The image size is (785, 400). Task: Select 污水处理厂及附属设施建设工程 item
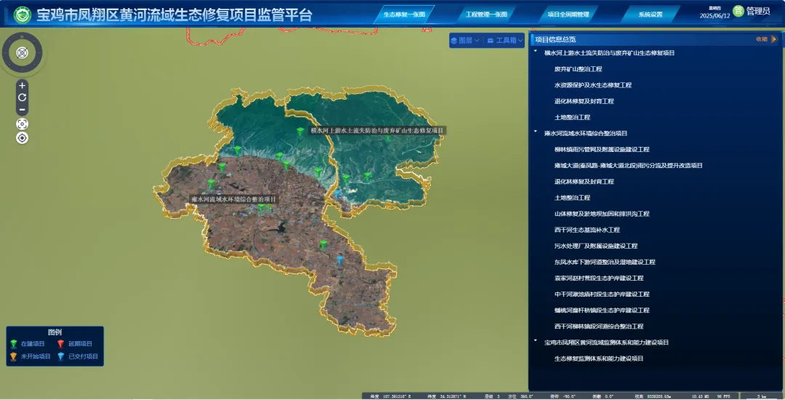(x=595, y=246)
